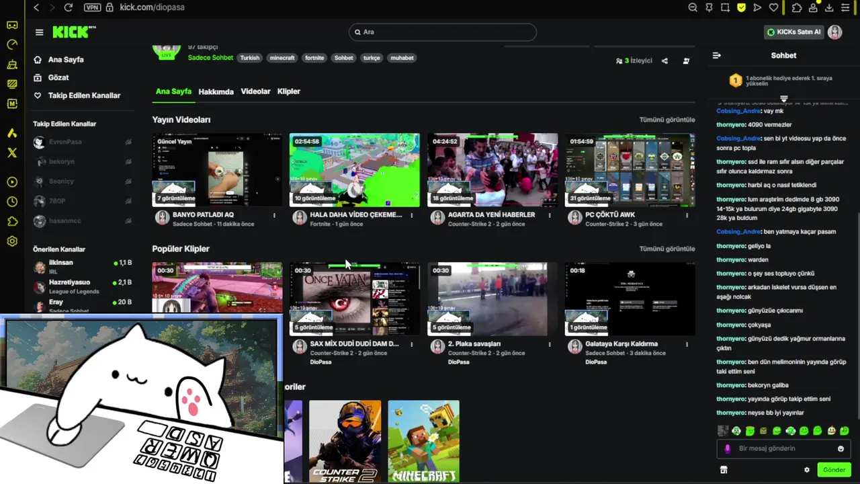Image resolution: width=860 pixels, height=484 pixels.
Task: Open options menu for PC ÇÖKTÜ AWK
Action: pyautogui.click(x=687, y=216)
